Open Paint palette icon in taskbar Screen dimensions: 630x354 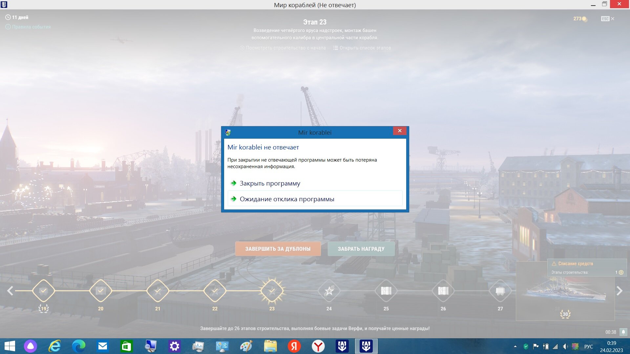click(x=246, y=346)
